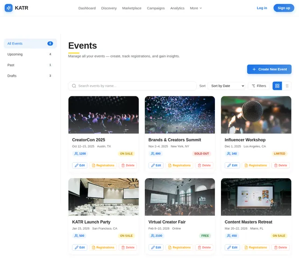299x262 pixels.
Task: Open Campaigns from top navigation
Action: 156,8
